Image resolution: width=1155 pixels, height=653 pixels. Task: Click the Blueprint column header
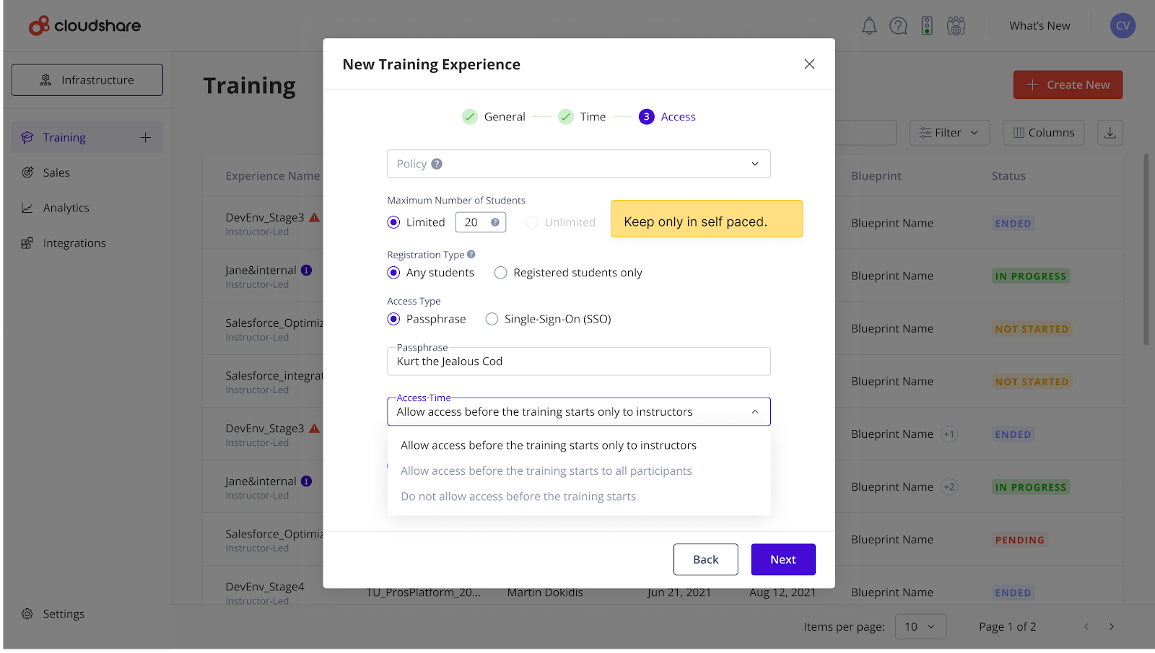pyautogui.click(x=876, y=176)
